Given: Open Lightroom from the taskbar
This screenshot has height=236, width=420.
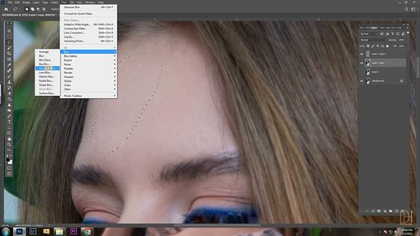Looking at the screenshot, I should click(33, 231).
